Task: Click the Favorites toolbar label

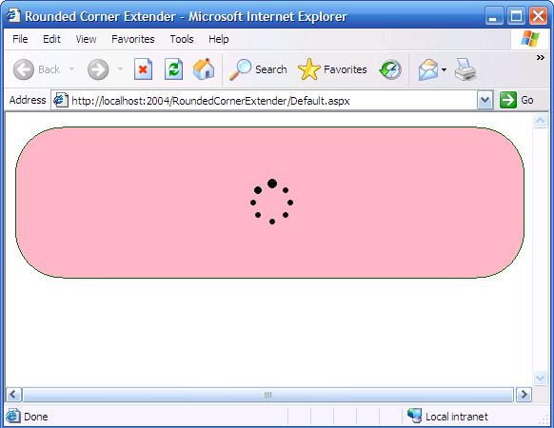Action: 346,69
